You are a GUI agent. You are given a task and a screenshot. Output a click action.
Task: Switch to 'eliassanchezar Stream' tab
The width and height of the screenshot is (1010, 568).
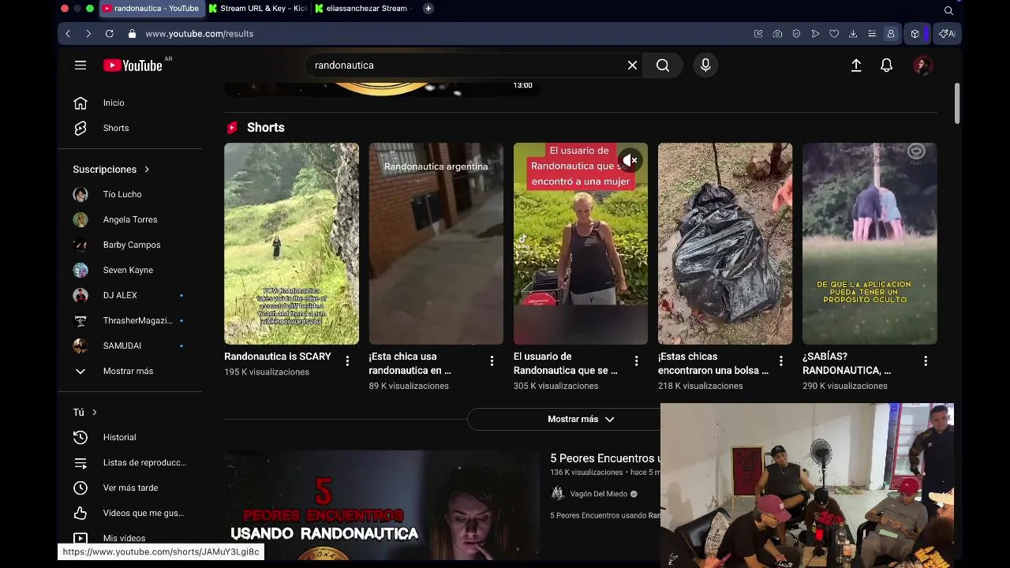[364, 9]
